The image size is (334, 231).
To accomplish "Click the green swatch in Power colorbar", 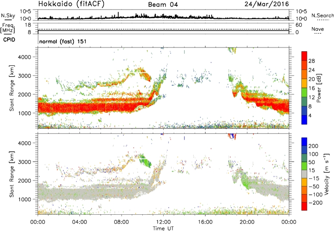I will coord(304,93).
